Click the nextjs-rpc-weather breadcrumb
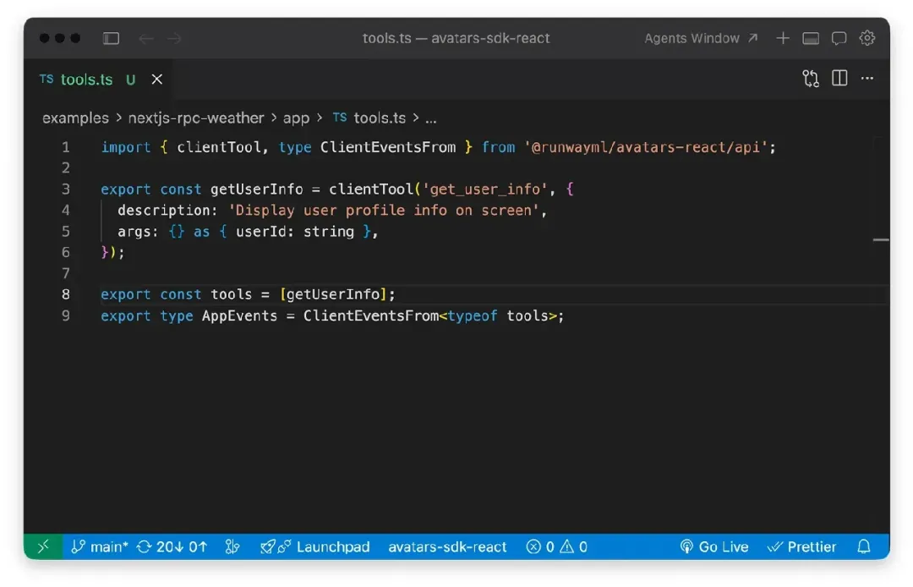Viewport: 913px width, 587px height. (196, 118)
